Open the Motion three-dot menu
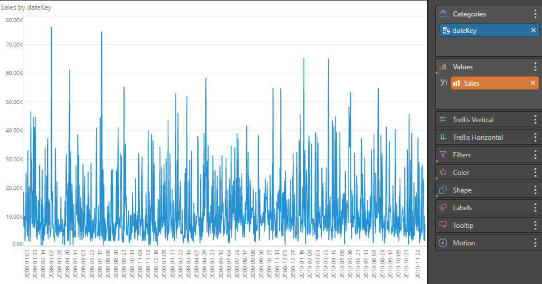 (535, 243)
